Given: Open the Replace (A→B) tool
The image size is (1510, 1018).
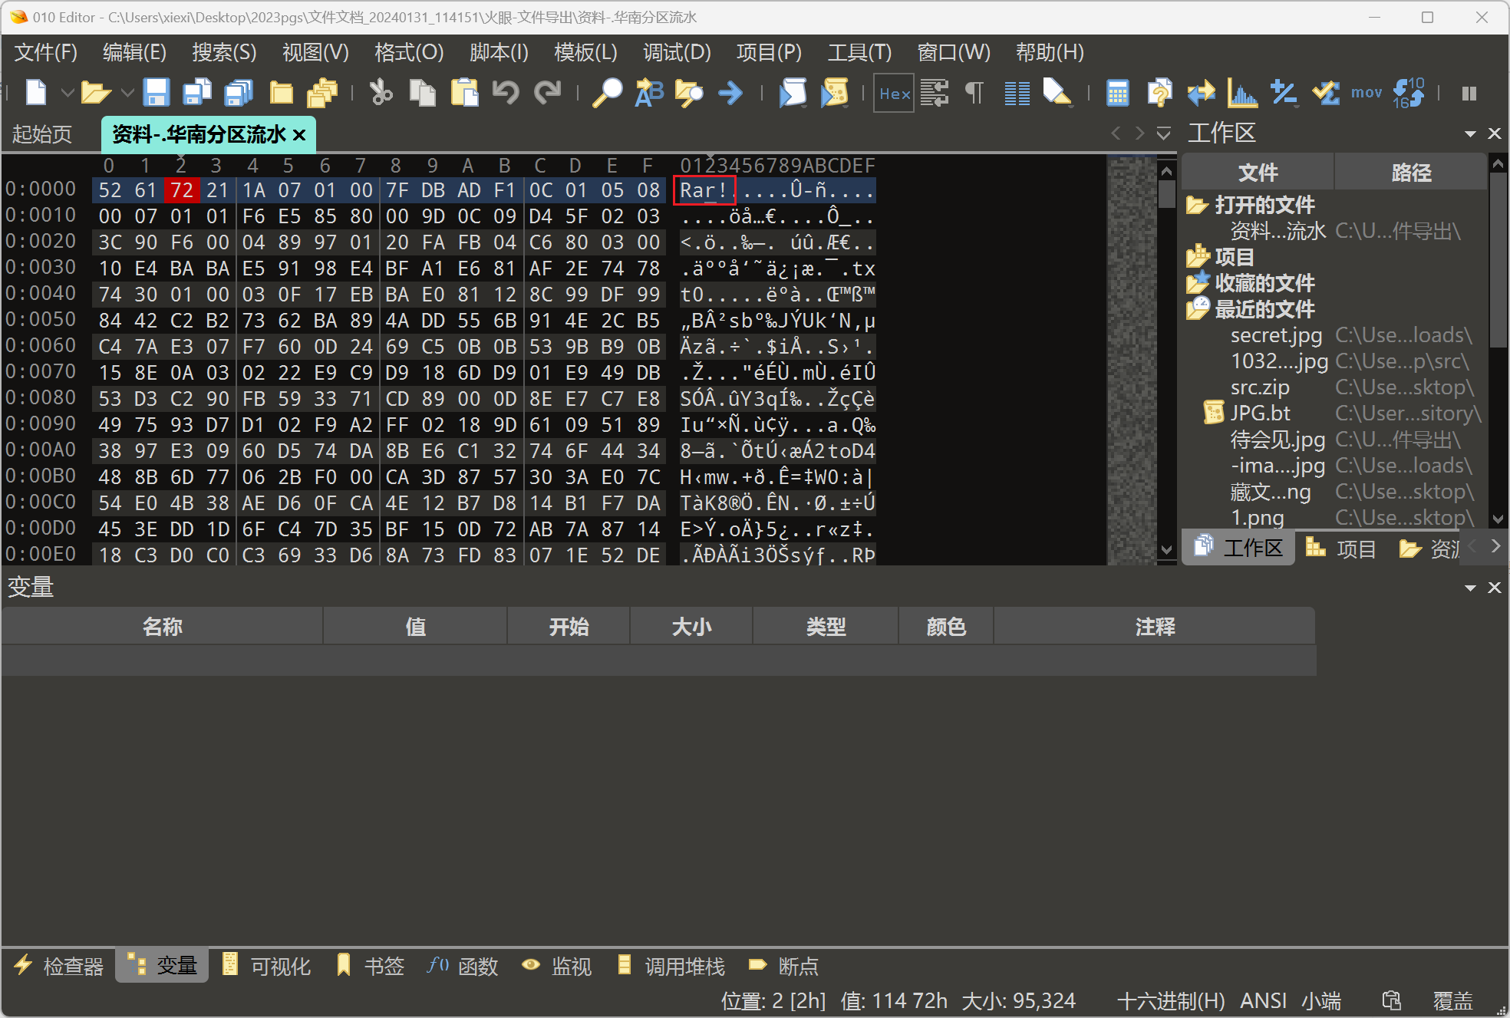Looking at the screenshot, I should (x=649, y=93).
